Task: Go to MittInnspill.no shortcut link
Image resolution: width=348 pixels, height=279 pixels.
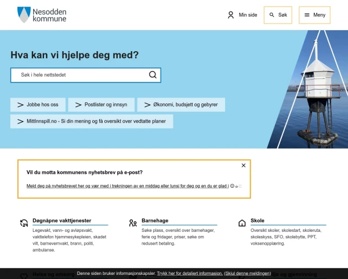Action: coord(92,121)
